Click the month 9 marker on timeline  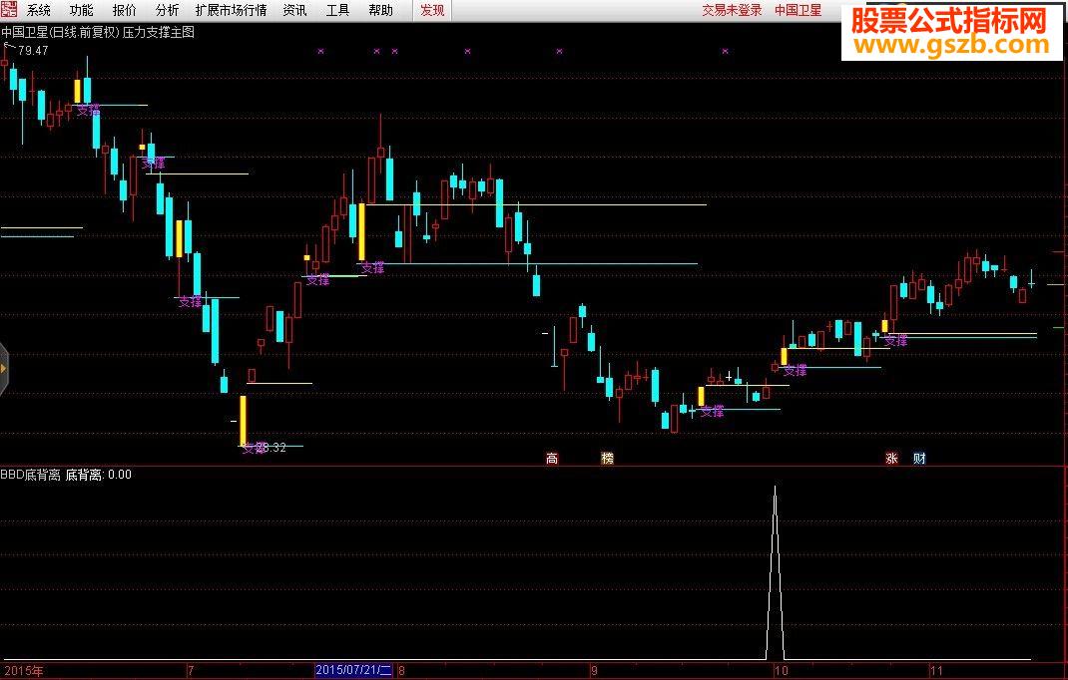pos(594,670)
